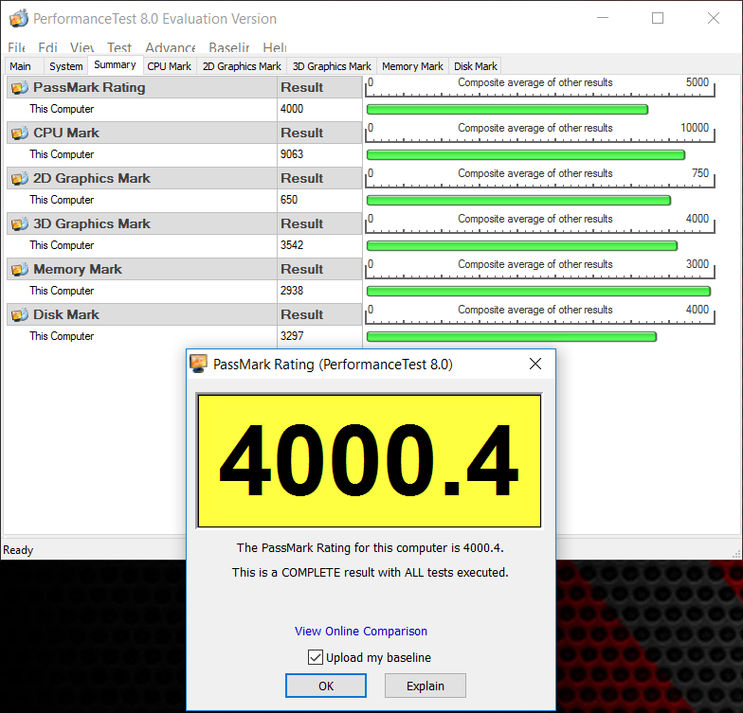Click the Disk Mark row icon

coord(19,314)
